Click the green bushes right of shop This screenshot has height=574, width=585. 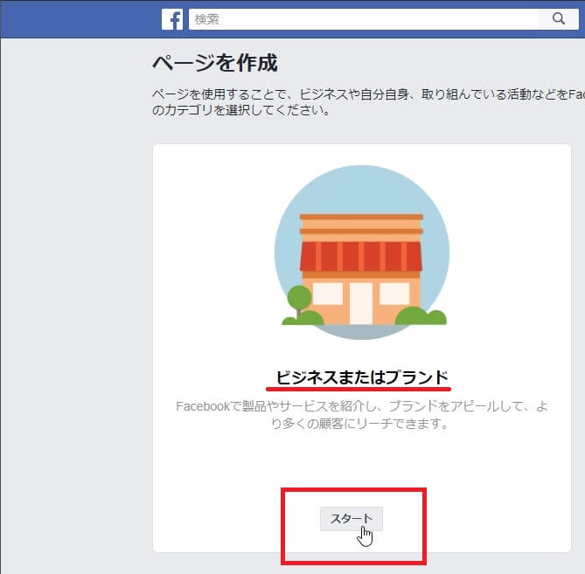(421, 315)
